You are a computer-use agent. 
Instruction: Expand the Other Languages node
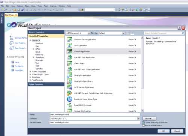[30, 71]
